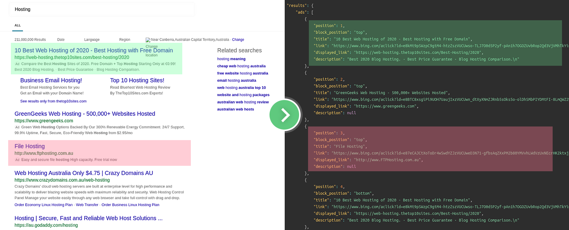Open the Language filter dropdown

click(x=92, y=40)
